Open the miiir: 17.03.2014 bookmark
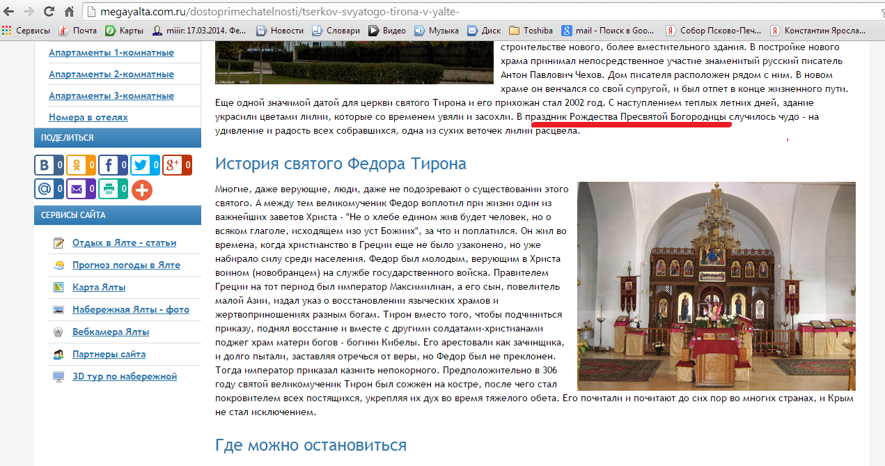The height and width of the screenshot is (466, 885). [199, 31]
